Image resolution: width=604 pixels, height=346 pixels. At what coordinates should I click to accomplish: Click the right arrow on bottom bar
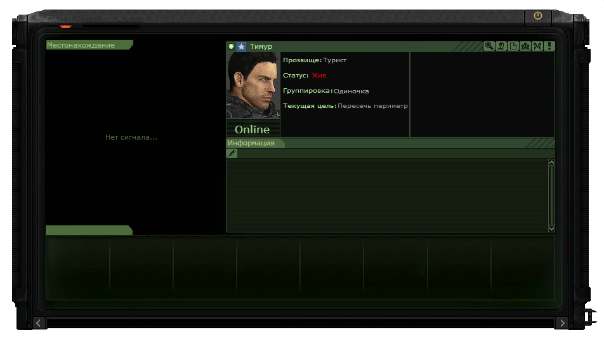coord(561,323)
